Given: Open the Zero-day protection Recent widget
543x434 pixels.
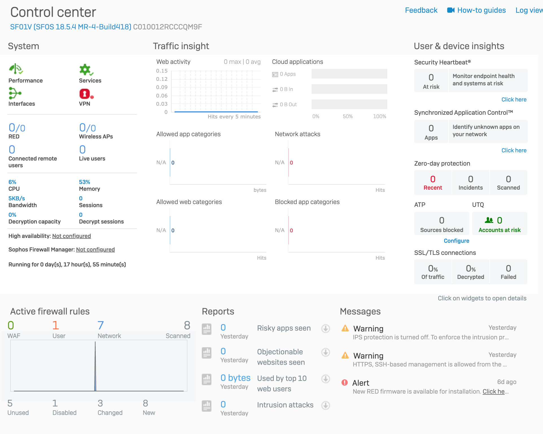Looking at the screenshot, I should [433, 183].
